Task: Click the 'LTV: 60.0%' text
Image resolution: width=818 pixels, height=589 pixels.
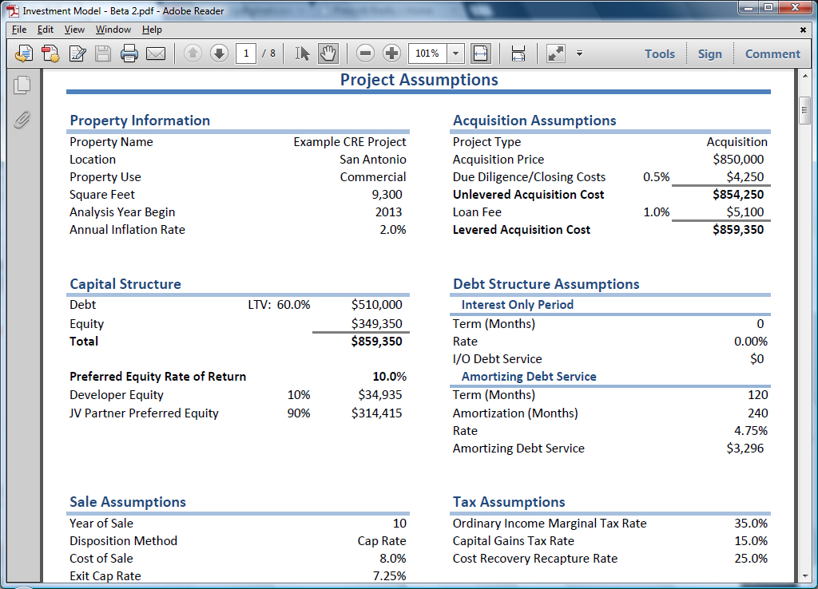Action: (279, 305)
